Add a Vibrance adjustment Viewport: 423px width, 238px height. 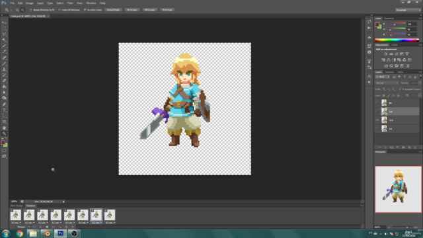point(407,54)
